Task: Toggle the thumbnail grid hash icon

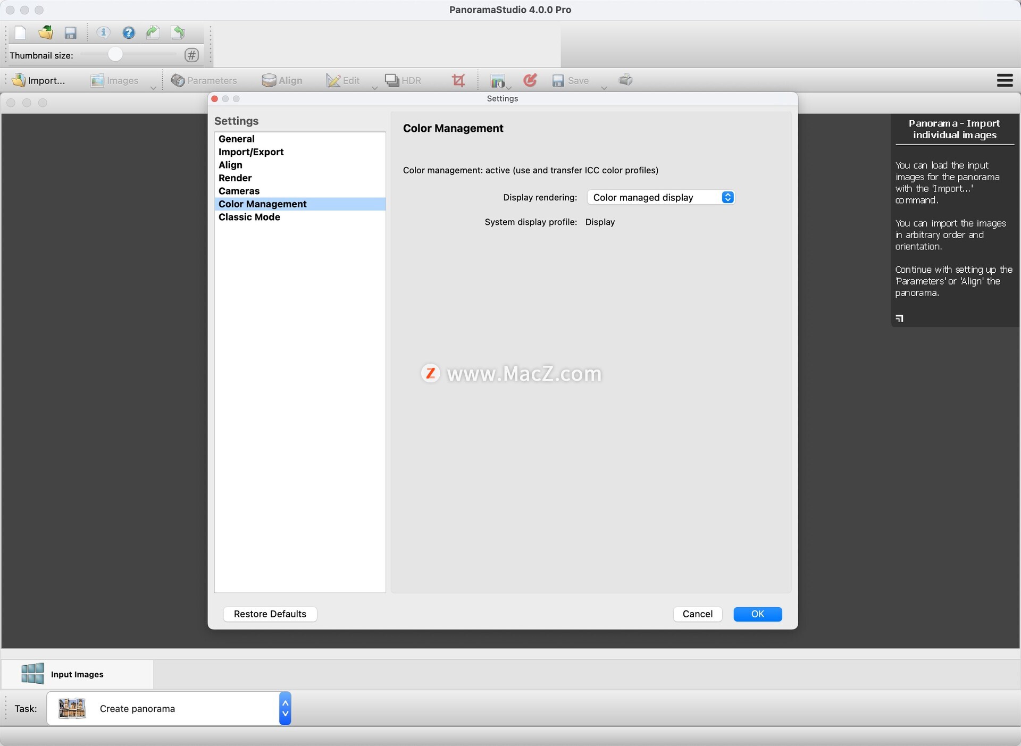Action: coord(191,55)
